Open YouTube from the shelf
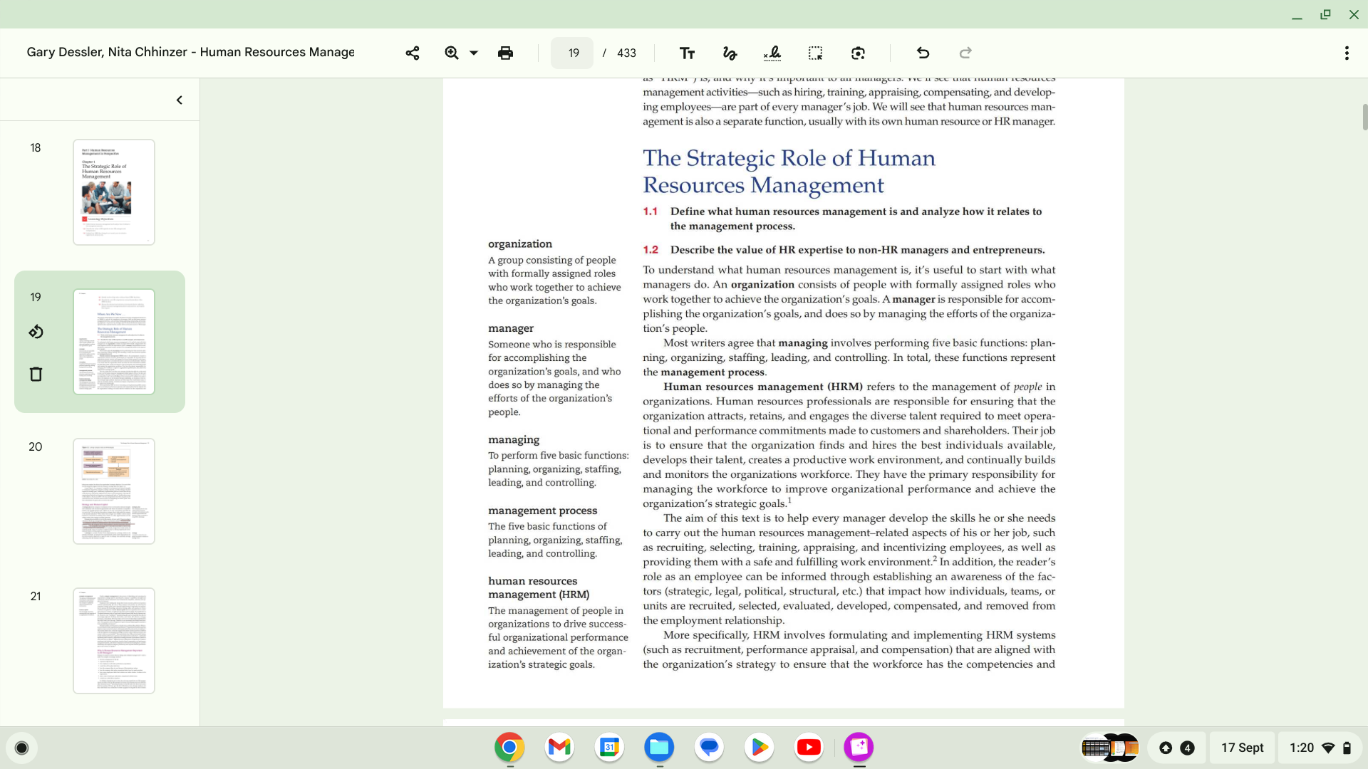The image size is (1368, 769). coord(809,747)
